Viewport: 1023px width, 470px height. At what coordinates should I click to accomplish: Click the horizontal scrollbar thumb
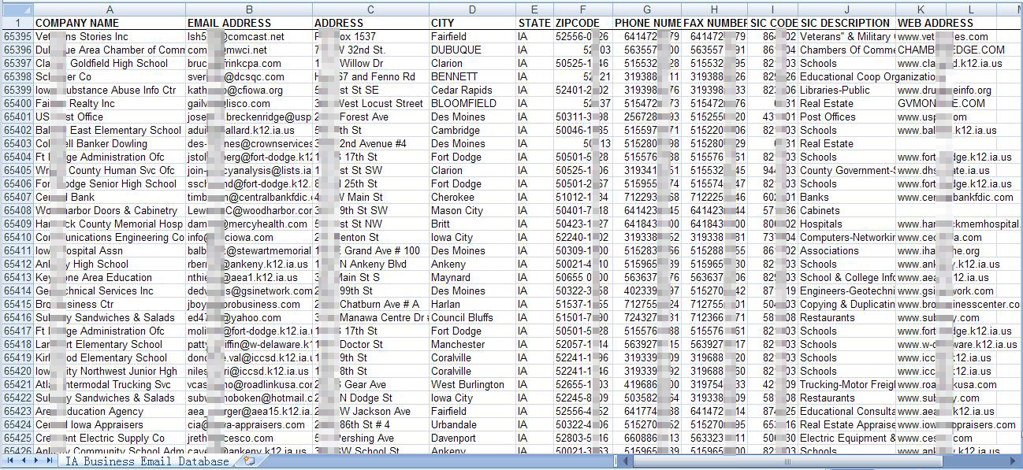[785, 461]
